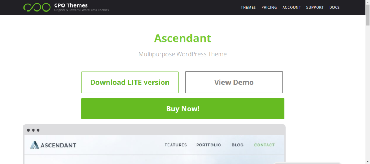Click BLOG in the theme preview
The width and height of the screenshot is (370, 164).
pyautogui.click(x=237, y=145)
